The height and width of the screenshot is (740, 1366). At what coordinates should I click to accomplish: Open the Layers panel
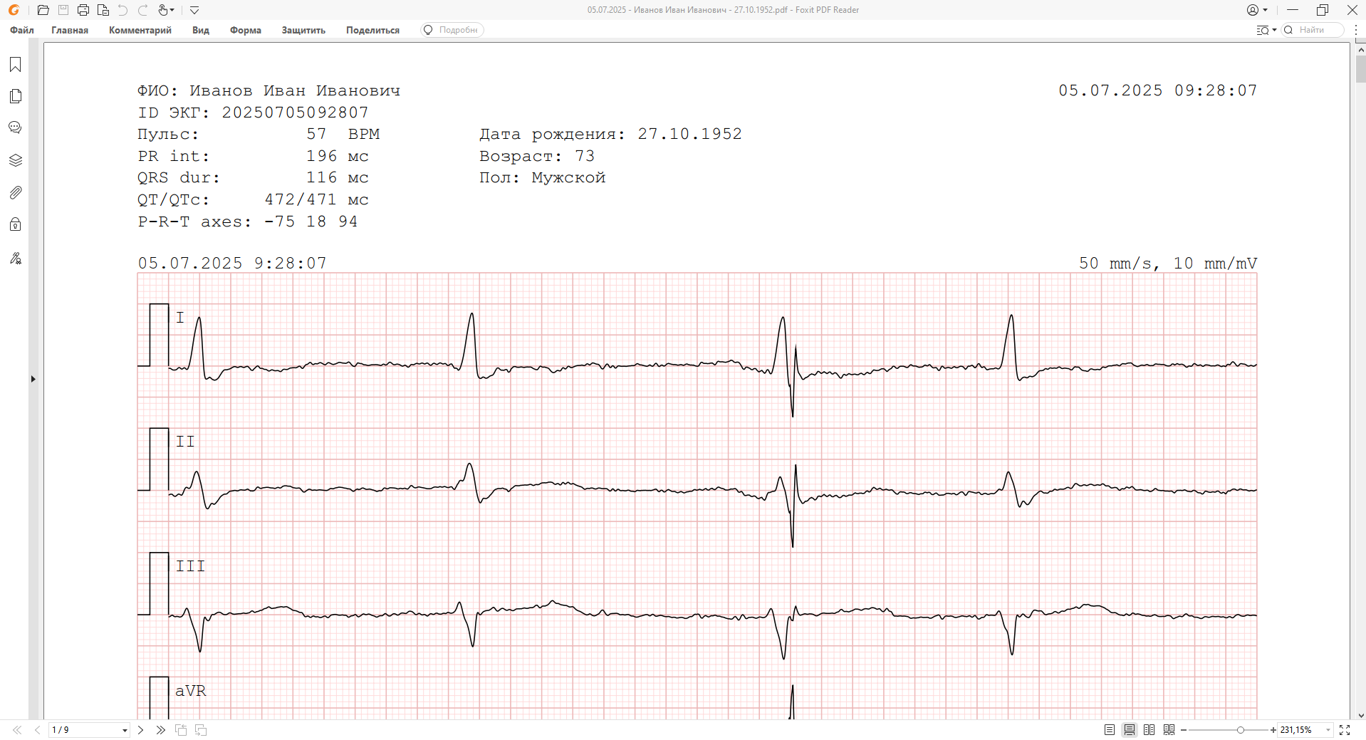point(15,160)
